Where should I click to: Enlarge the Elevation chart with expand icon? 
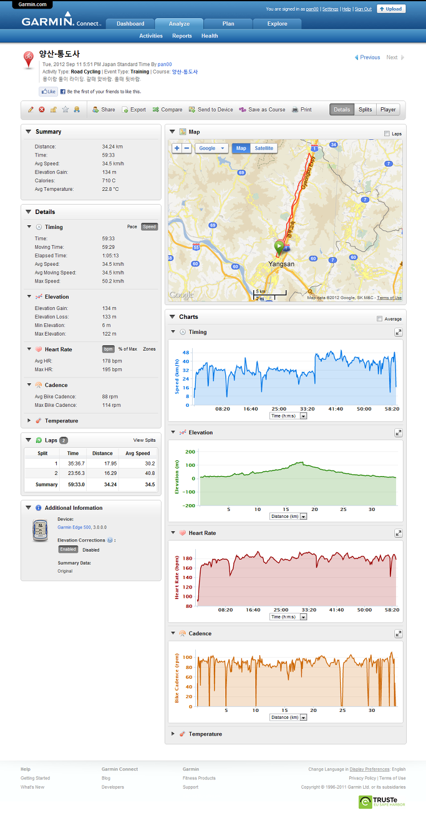click(x=398, y=432)
